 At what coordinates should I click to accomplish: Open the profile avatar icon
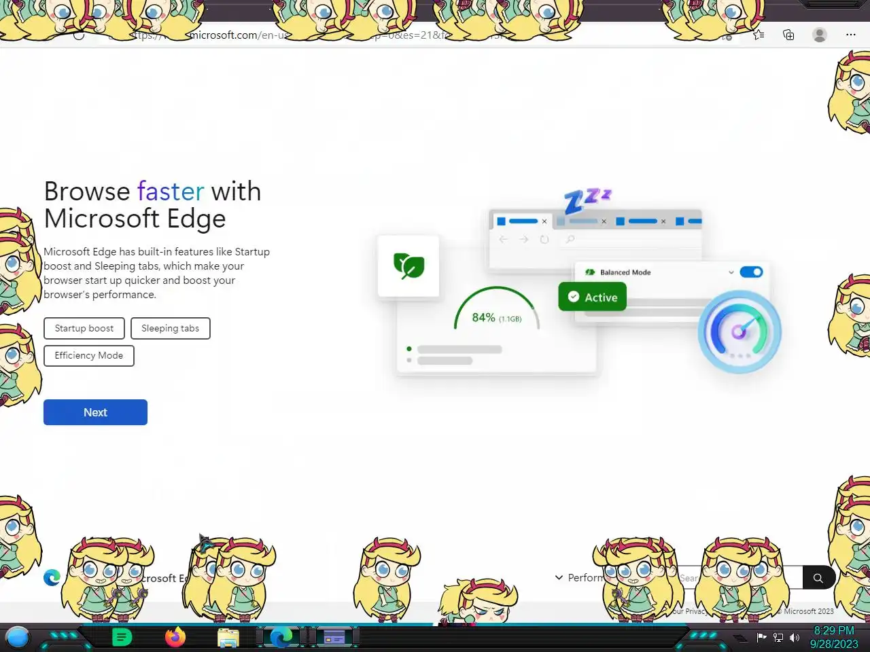pos(820,35)
